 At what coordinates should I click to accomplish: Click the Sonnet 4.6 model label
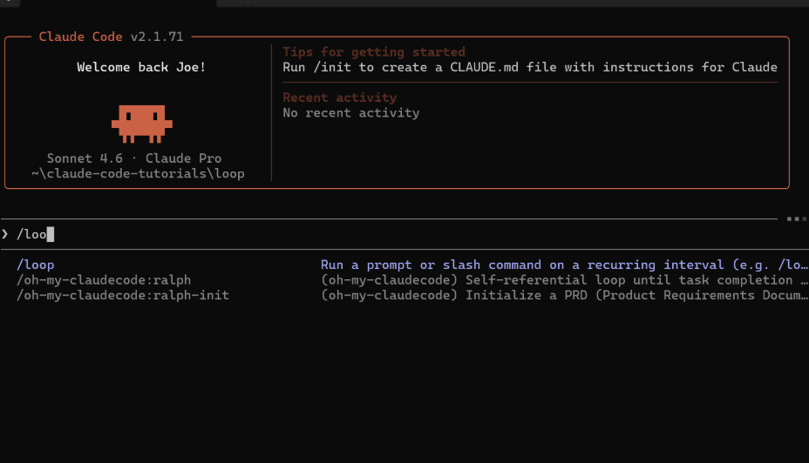pos(85,158)
